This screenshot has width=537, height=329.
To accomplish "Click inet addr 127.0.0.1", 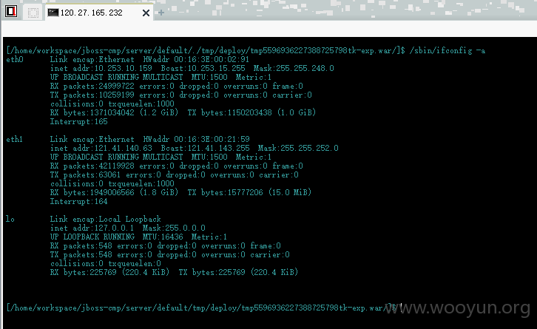I will point(92,228).
